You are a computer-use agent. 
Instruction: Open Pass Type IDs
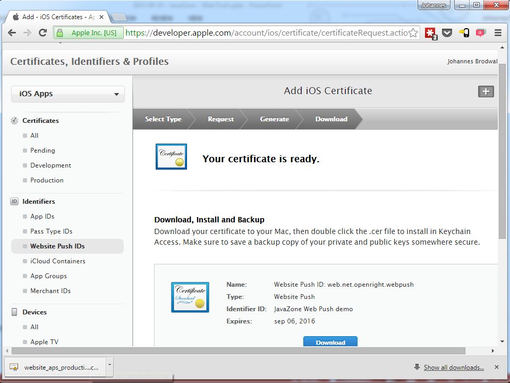coord(51,231)
